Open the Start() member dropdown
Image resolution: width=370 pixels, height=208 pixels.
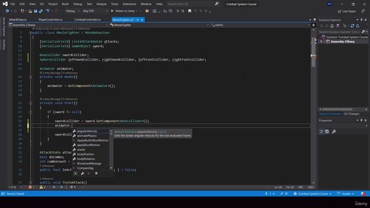coord(260,25)
